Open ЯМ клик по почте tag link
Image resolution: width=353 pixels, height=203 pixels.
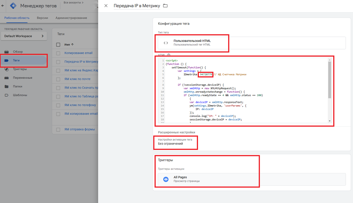point(77,79)
